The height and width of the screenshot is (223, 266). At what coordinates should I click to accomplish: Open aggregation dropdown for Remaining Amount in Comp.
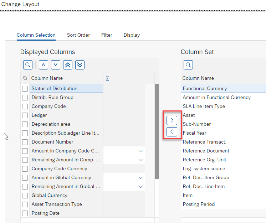[140, 160]
